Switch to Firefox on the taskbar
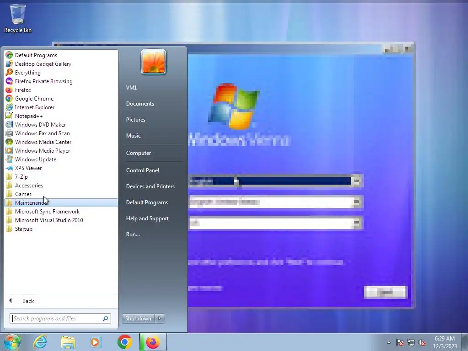Image resolution: width=468 pixels, height=351 pixels. click(153, 342)
